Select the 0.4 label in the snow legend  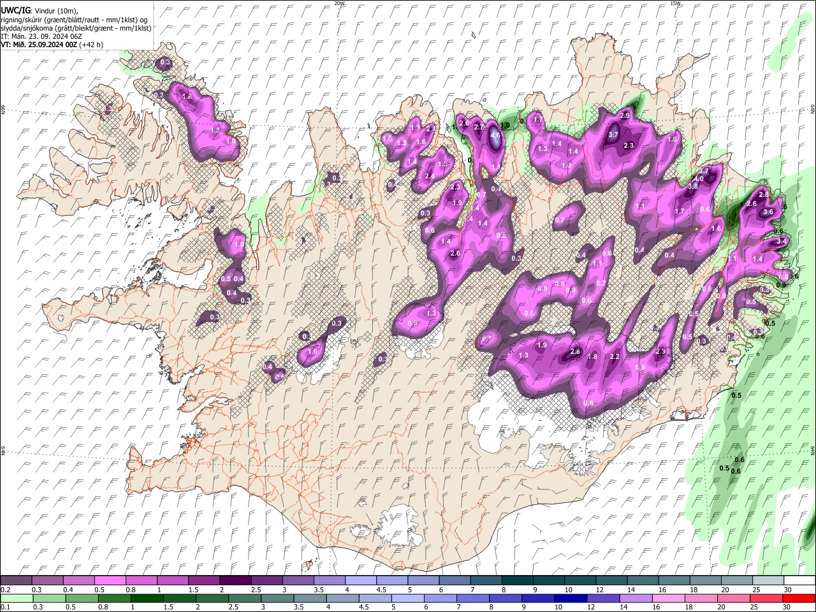(68, 590)
